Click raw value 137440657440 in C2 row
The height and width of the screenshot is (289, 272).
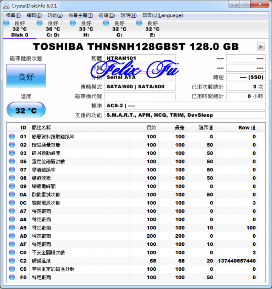pos(237,261)
